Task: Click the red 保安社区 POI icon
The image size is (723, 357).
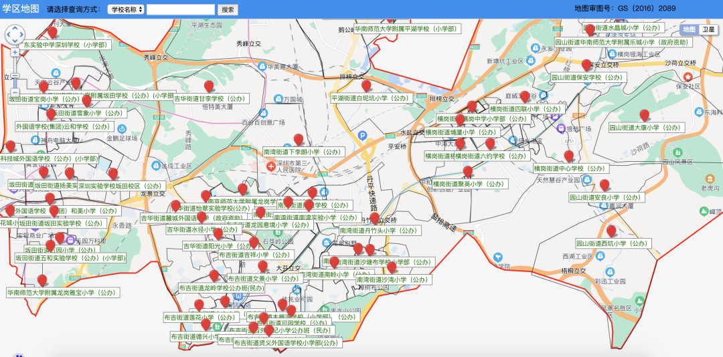Action: (x=688, y=76)
